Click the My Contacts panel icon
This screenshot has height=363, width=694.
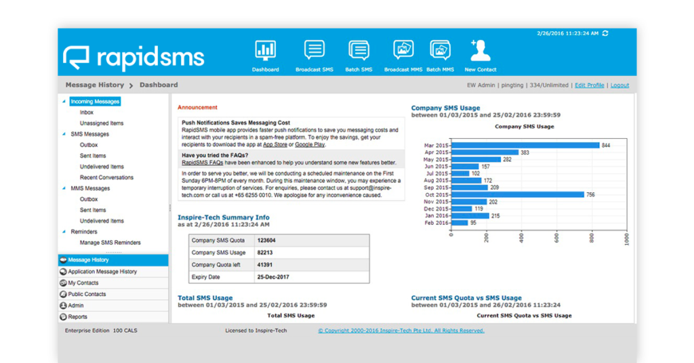click(x=63, y=283)
